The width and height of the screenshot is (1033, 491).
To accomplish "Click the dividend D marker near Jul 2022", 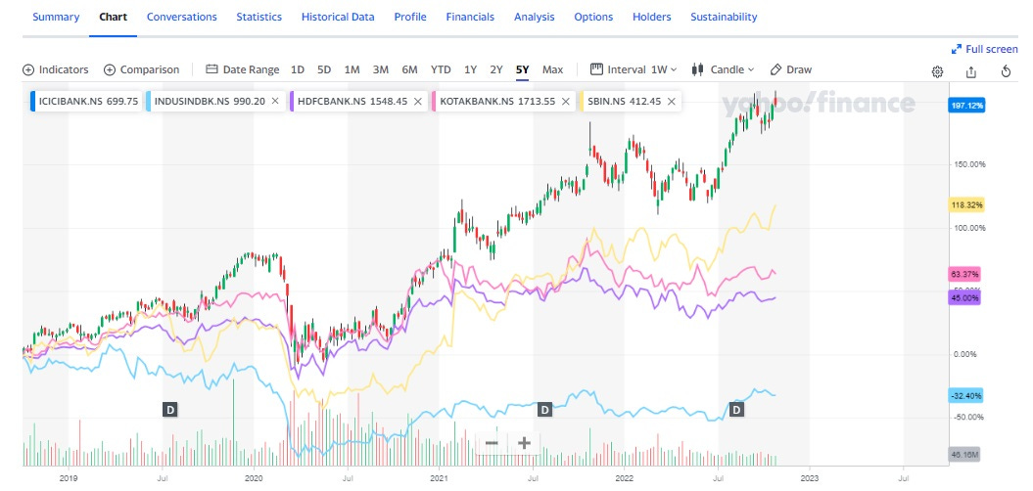I will tap(737, 410).
